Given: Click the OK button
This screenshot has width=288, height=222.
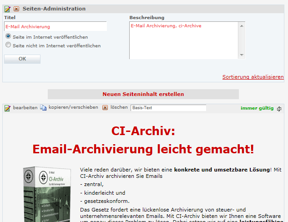Looking at the screenshot, I should click(x=22, y=59).
